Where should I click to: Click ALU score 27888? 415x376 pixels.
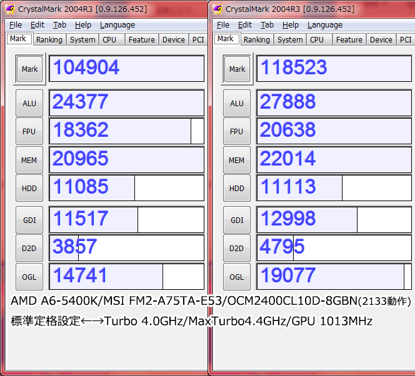click(334, 103)
